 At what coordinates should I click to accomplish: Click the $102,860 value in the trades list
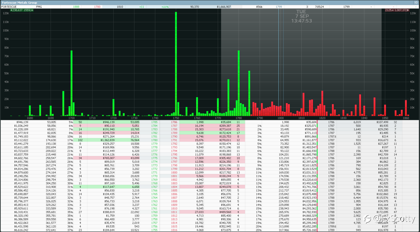tap(382, 194)
